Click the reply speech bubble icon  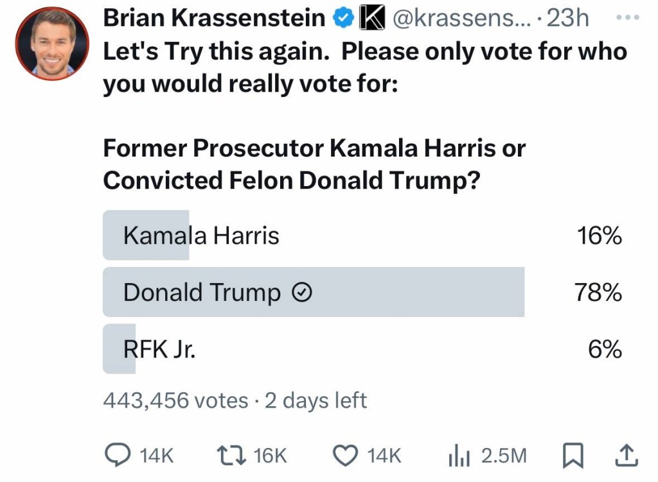(x=117, y=455)
